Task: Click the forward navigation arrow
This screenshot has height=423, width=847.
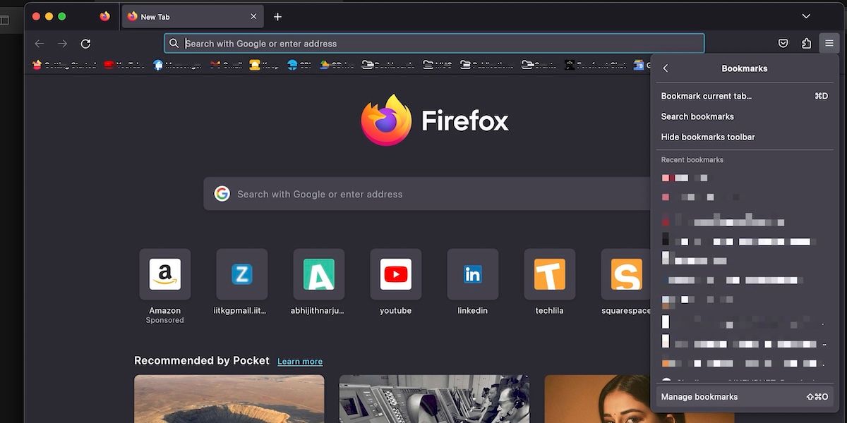Action: [x=62, y=43]
